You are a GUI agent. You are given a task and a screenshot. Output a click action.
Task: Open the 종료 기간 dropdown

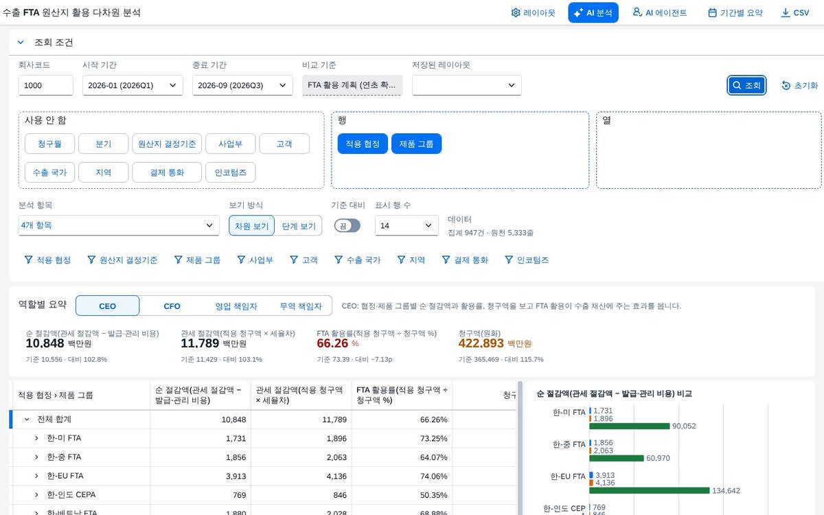coord(242,85)
